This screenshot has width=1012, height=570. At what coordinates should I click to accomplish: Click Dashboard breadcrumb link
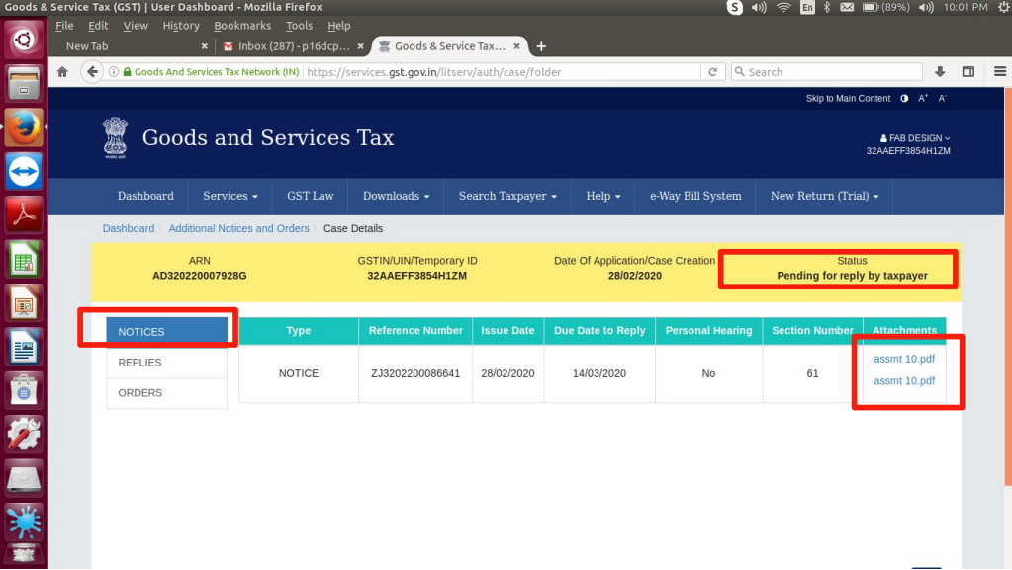coord(129,228)
